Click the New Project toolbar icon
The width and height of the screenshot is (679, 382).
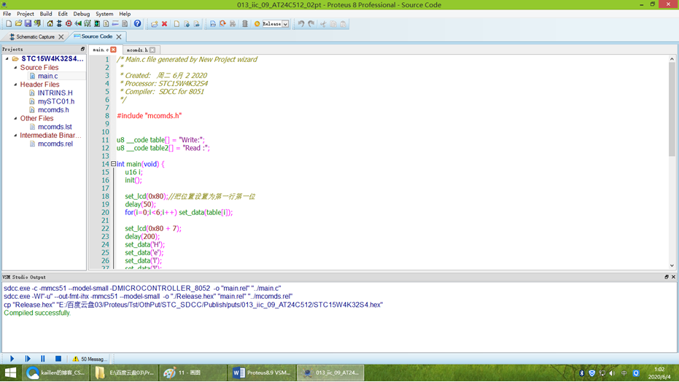[9, 24]
